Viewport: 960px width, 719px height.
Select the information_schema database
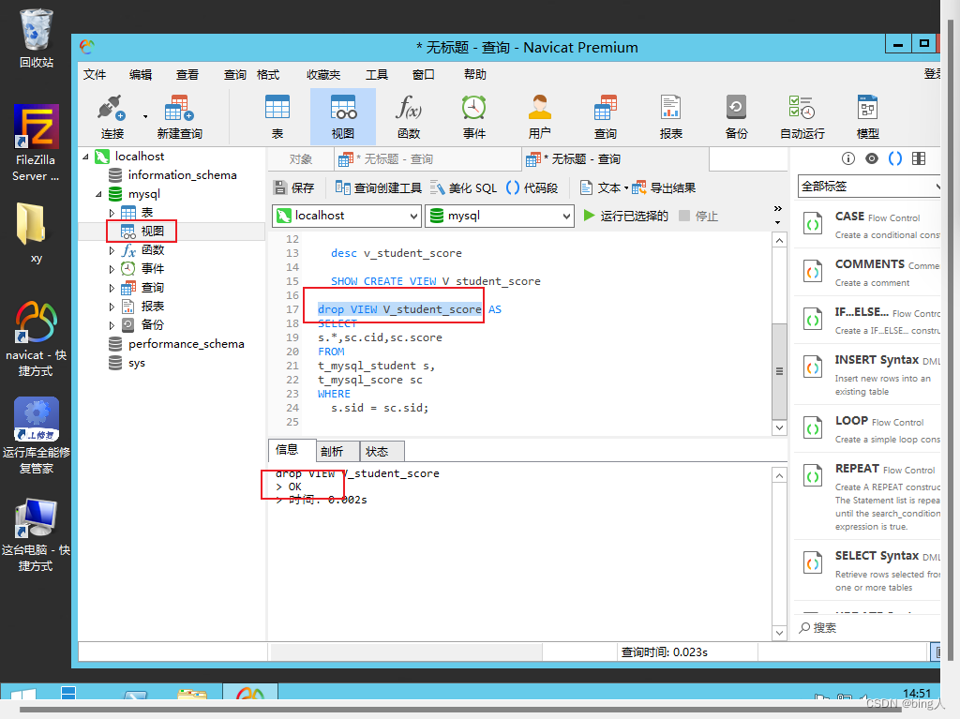183,175
